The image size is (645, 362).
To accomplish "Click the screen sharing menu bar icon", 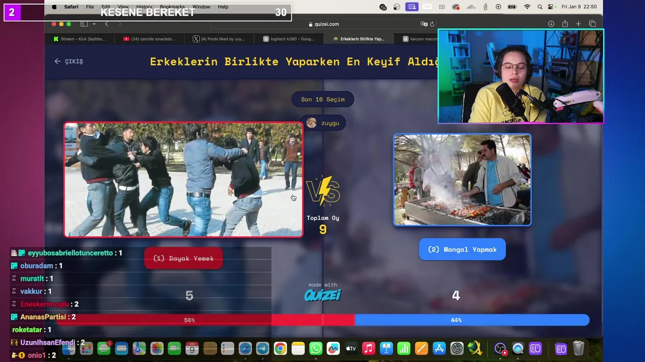I will [x=412, y=7].
